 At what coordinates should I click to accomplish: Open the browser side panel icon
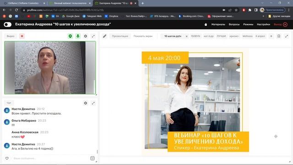256,10
